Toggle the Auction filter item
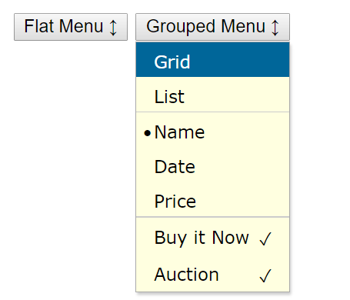 (212, 274)
